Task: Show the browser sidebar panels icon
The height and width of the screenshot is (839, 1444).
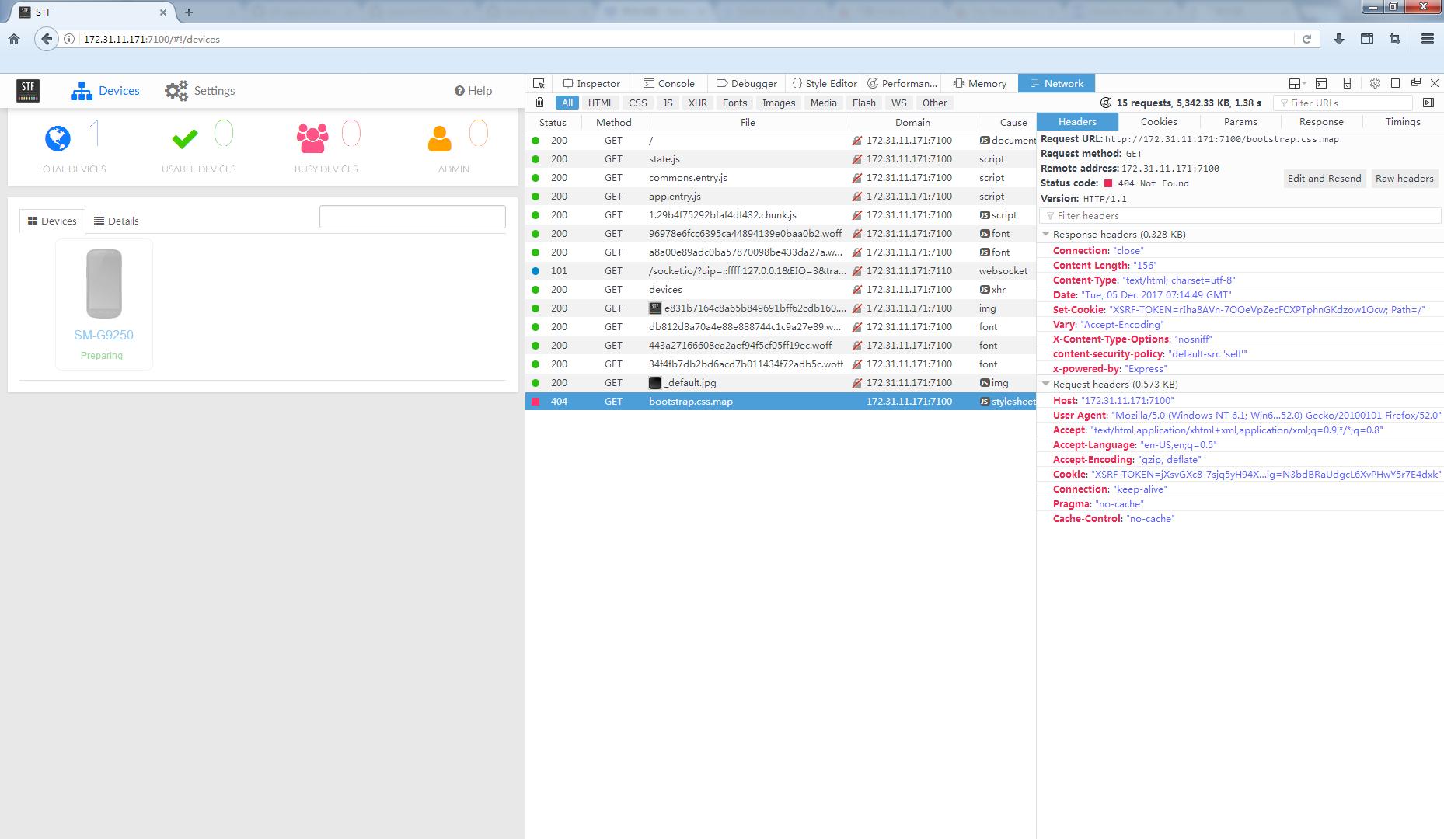Action: tap(1367, 39)
